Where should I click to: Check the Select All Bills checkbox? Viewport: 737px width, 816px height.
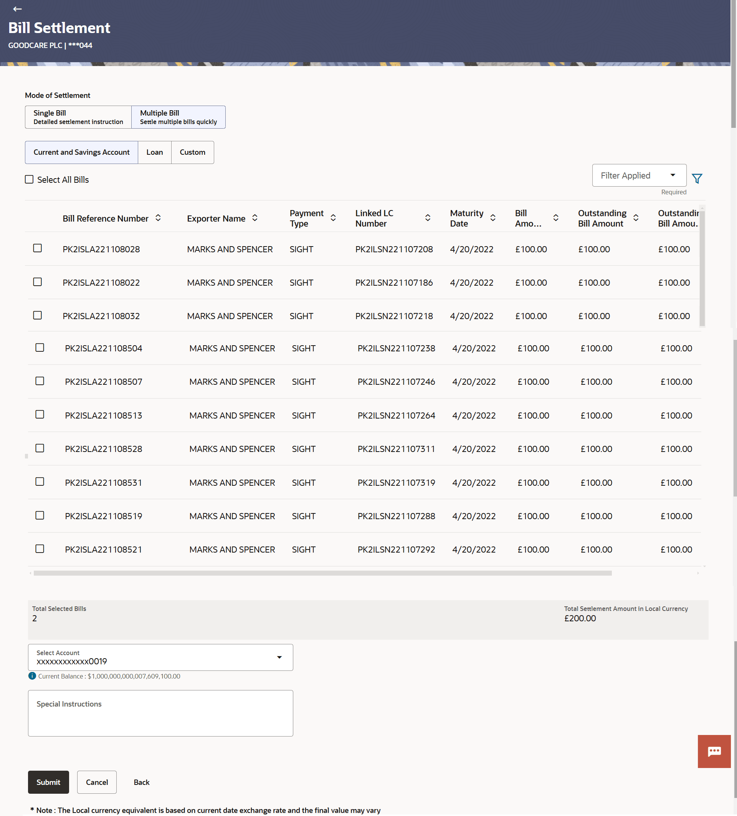click(x=29, y=179)
